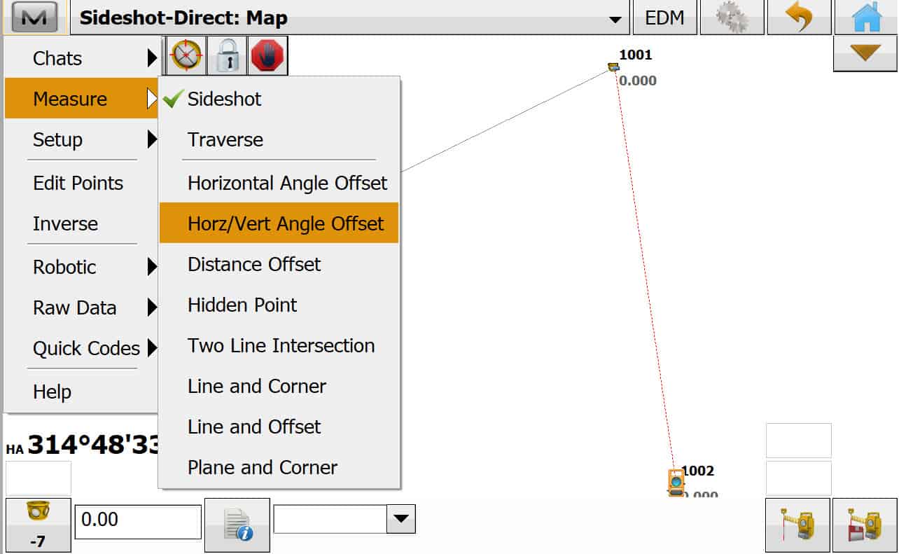The image size is (899, 554).
Task: Choose the Inverse menu entry
Action: 81,223
